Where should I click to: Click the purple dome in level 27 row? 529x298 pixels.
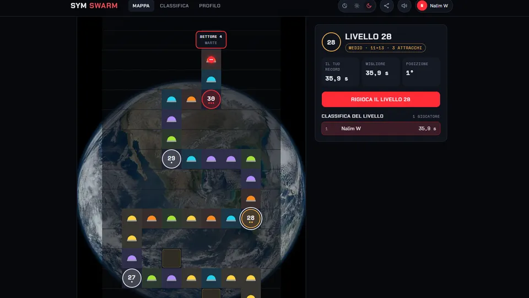171,278
